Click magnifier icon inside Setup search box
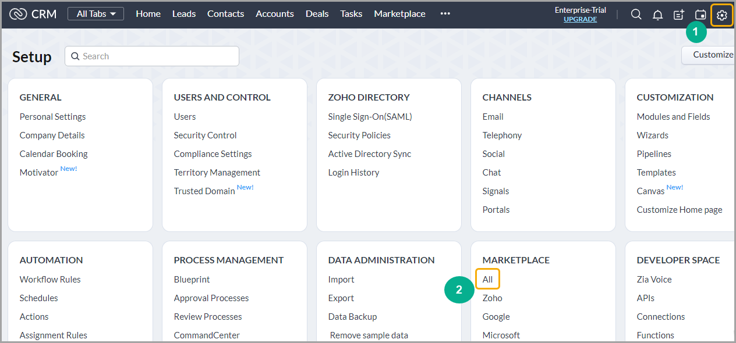The width and height of the screenshot is (736, 343). [75, 56]
